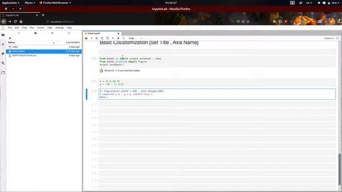Image resolution: width=342 pixels, height=192 pixels.
Task: Click the kernel status circle indicator
Action: point(337,38)
